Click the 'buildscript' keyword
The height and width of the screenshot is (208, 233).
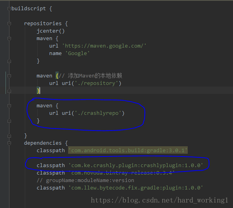point(28,9)
